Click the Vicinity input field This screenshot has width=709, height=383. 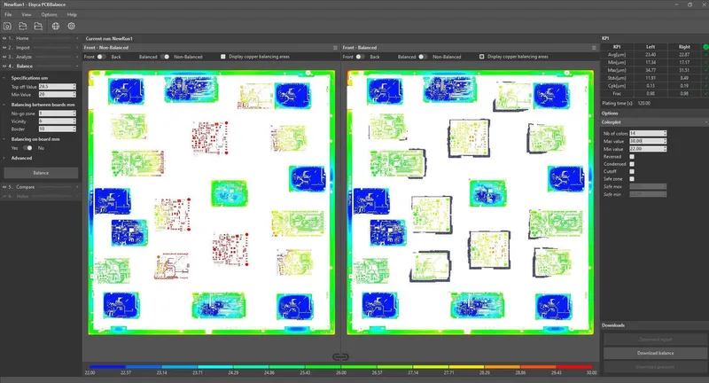(57, 121)
